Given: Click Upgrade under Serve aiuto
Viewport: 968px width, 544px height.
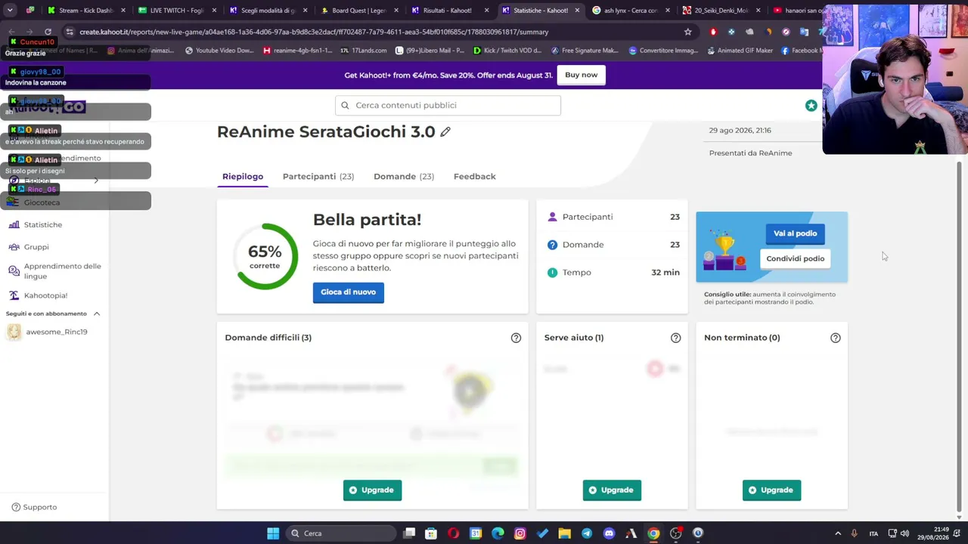Looking at the screenshot, I should 612,490.
